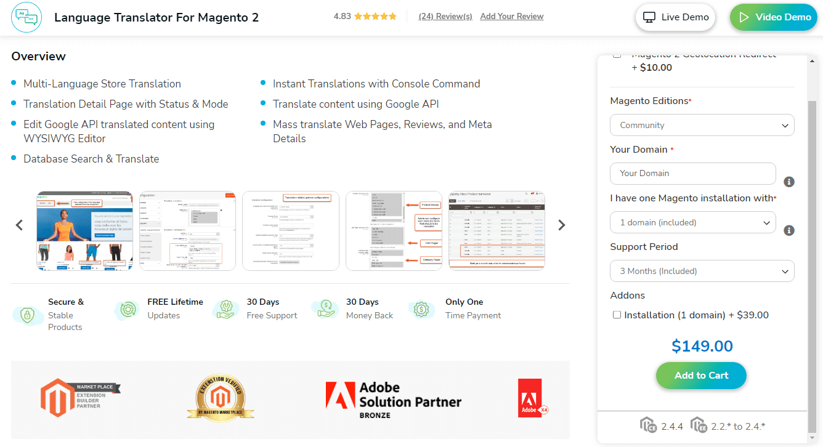Click the Add to Cart button
This screenshot has width=823, height=447.
click(x=701, y=376)
